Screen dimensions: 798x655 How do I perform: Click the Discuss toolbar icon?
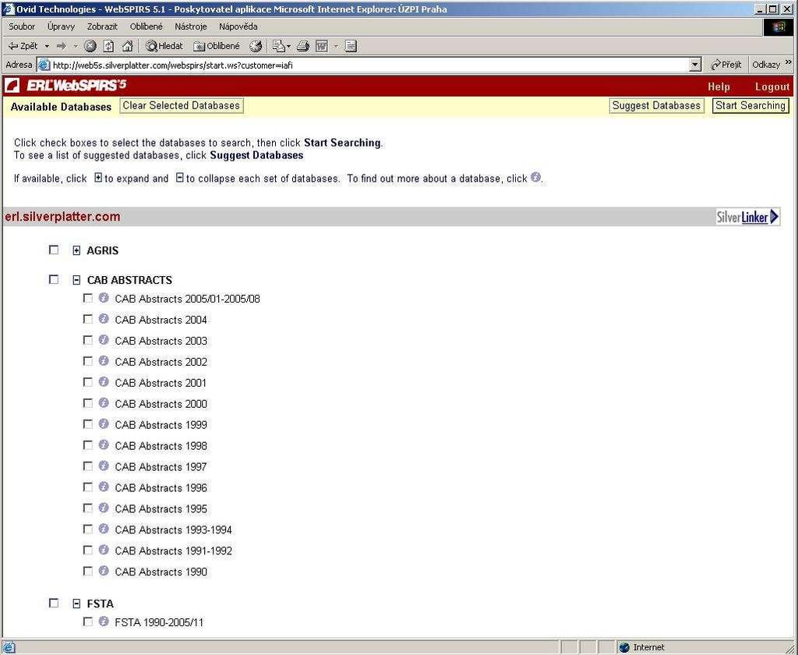click(351, 46)
